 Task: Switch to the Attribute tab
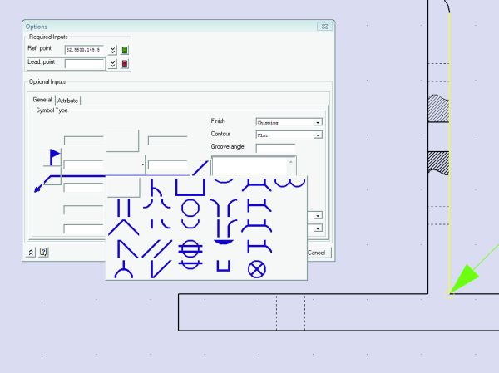[68, 101]
